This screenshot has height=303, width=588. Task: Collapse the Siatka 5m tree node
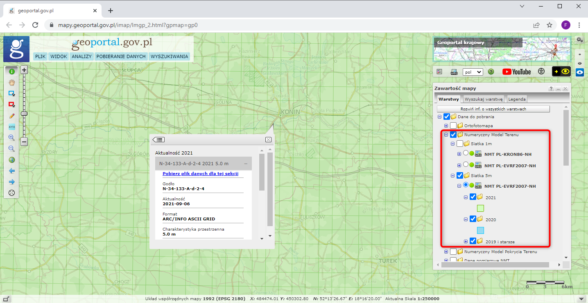[453, 176]
